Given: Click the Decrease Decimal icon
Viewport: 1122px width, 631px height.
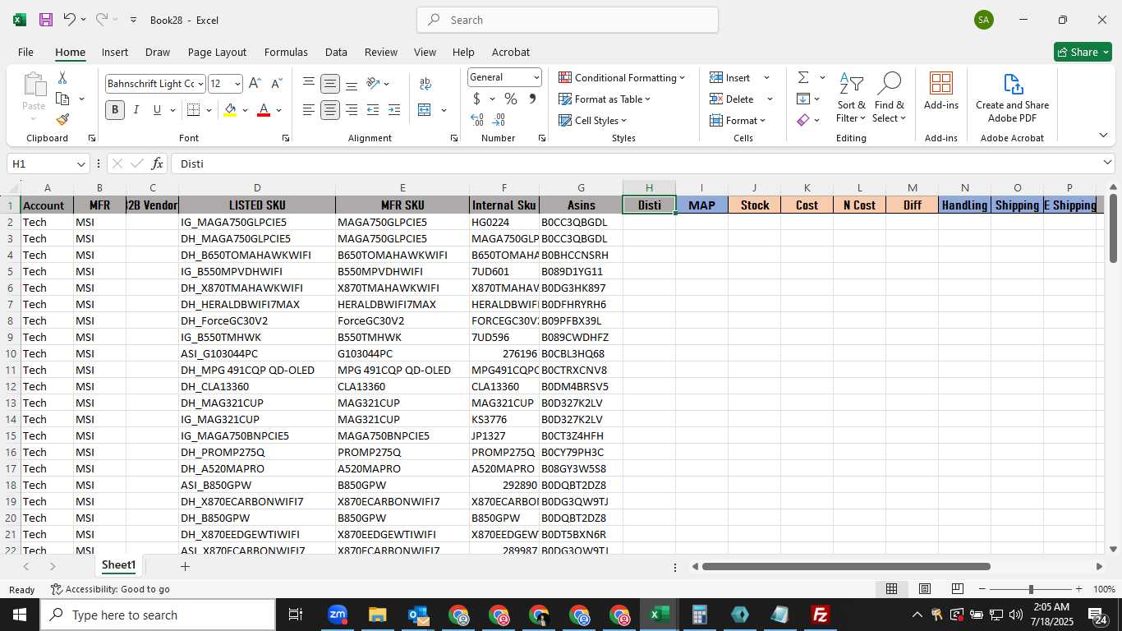Looking at the screenshot, I should pyautogui.click(x=499, y=120).
